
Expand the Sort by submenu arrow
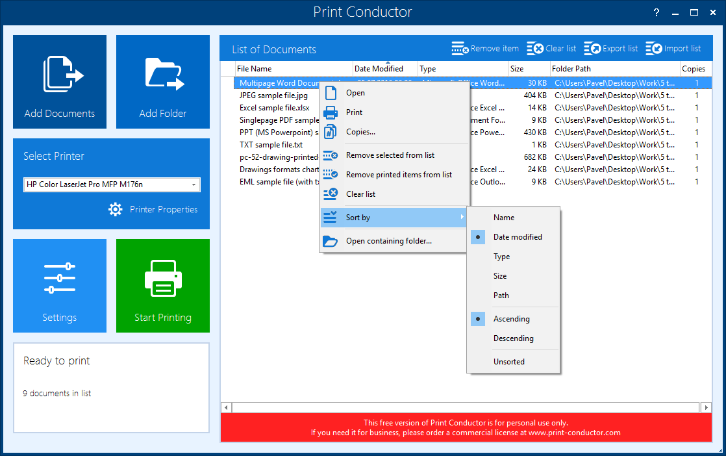[462, 217]
